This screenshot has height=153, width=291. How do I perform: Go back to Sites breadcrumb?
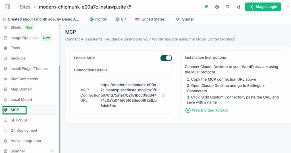pyautogui.click(x=25, y=7)
